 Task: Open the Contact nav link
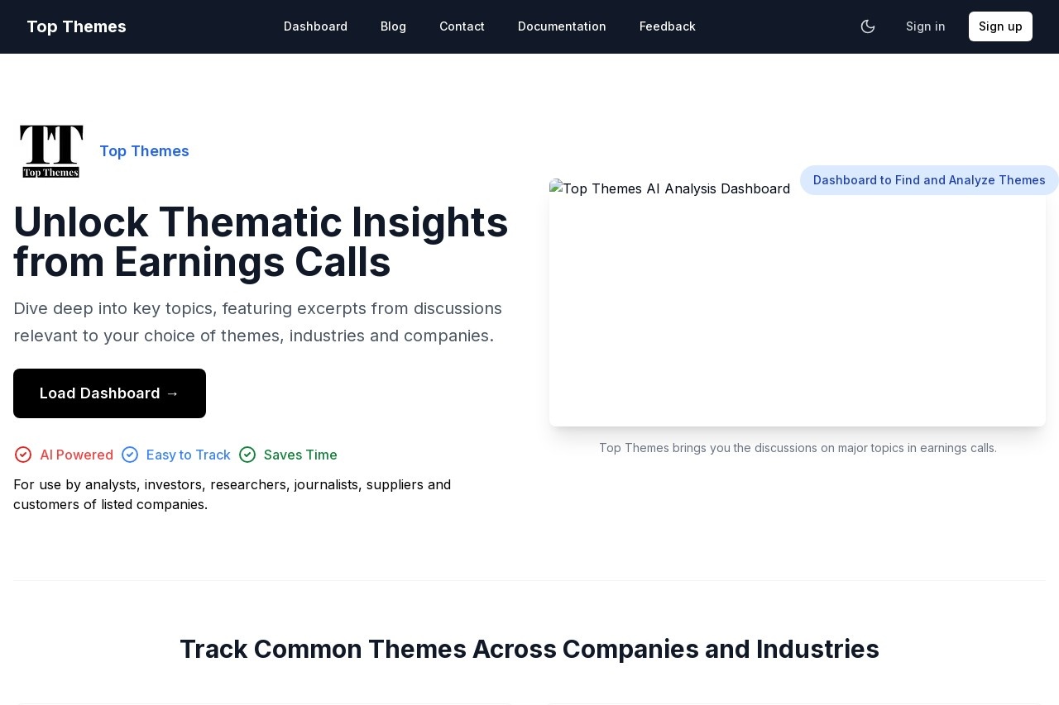click(x=462, y=26)
